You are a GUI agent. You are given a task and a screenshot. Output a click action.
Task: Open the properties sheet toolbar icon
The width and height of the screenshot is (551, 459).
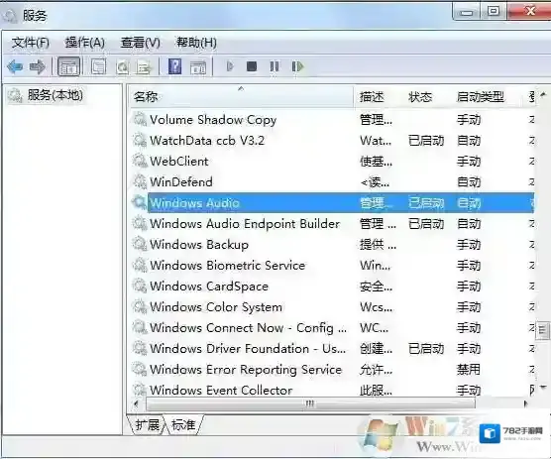(x=98, y=66)
